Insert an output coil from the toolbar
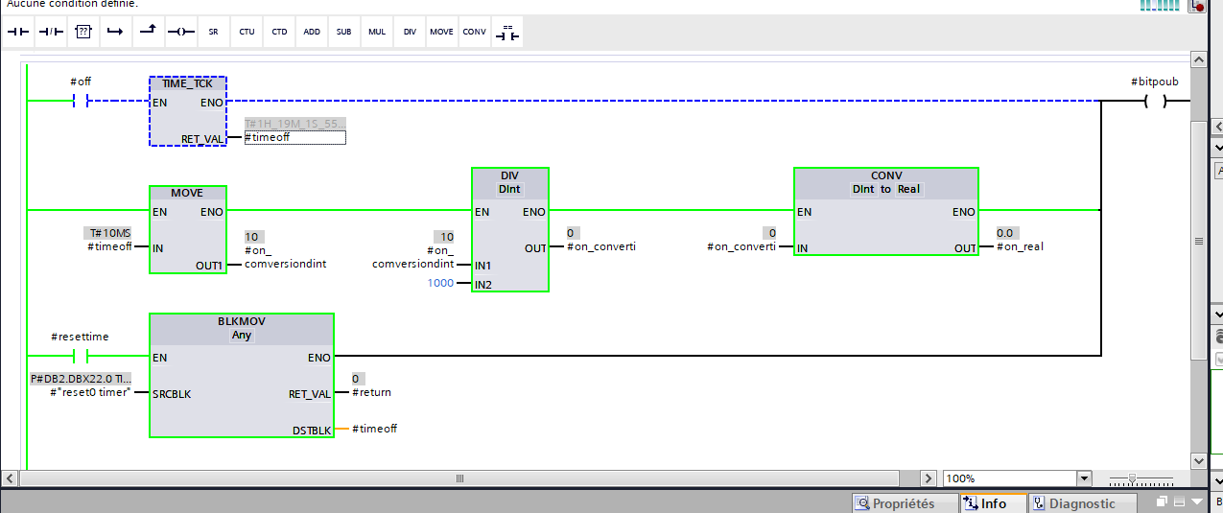 click(180, 32)
